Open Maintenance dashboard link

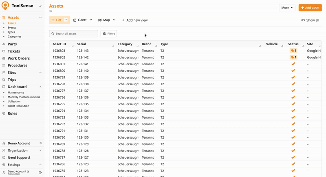16,93
